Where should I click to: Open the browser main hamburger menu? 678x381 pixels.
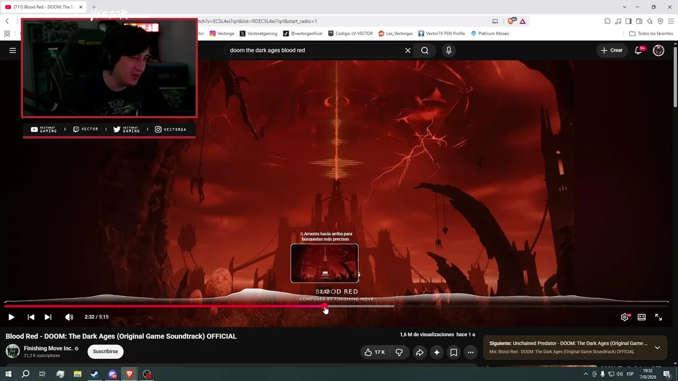point(671,21)
